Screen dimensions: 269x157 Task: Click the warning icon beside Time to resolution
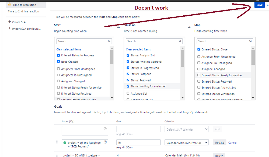(10, 4)
